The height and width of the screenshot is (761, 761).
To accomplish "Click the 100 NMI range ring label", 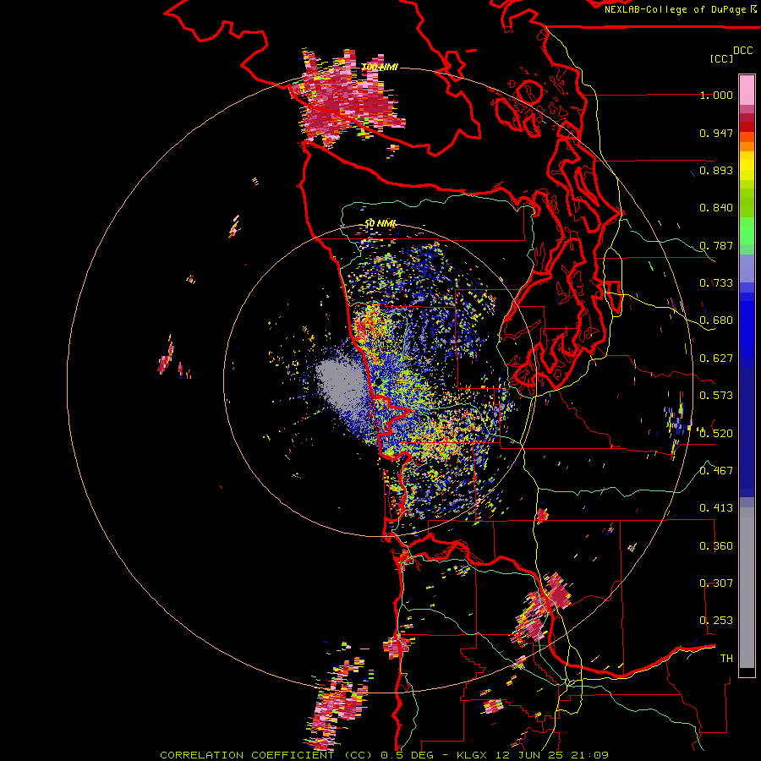I will click(x=380, y=67).
